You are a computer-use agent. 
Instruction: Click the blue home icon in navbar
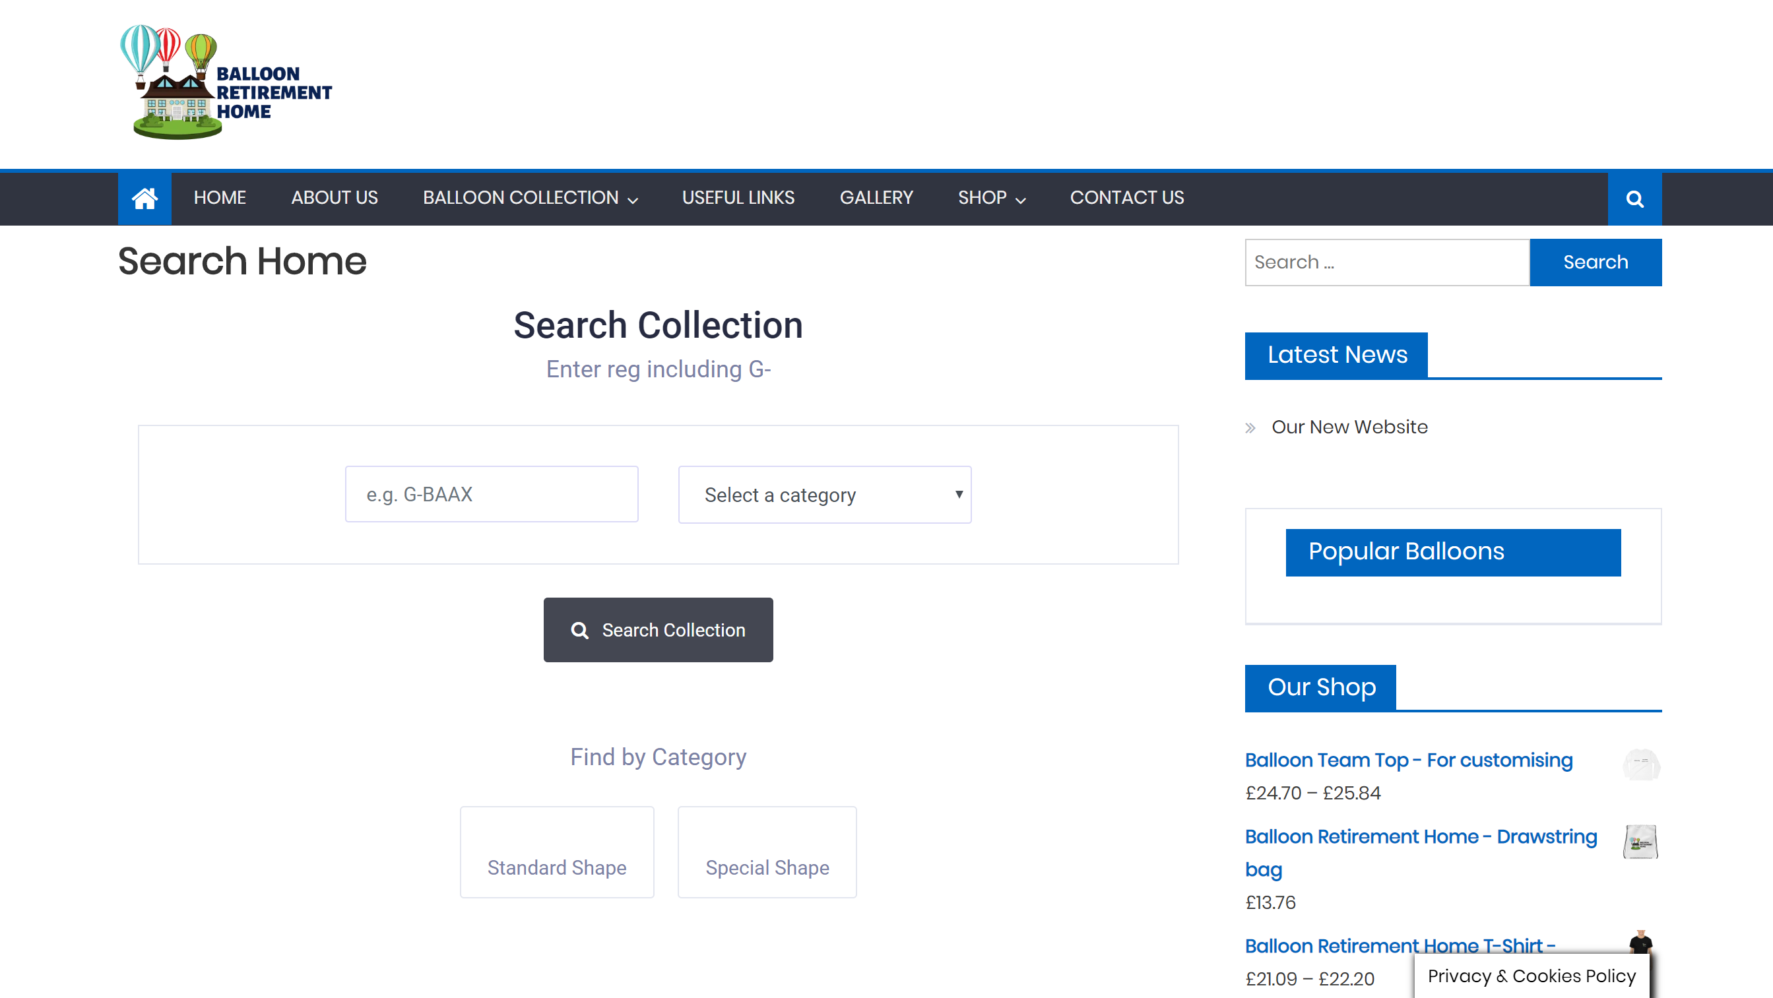(145, 199)
